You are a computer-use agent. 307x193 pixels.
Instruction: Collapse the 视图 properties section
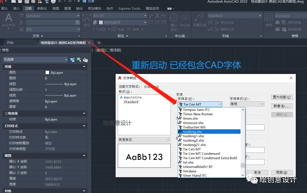(x=84, y=156)
